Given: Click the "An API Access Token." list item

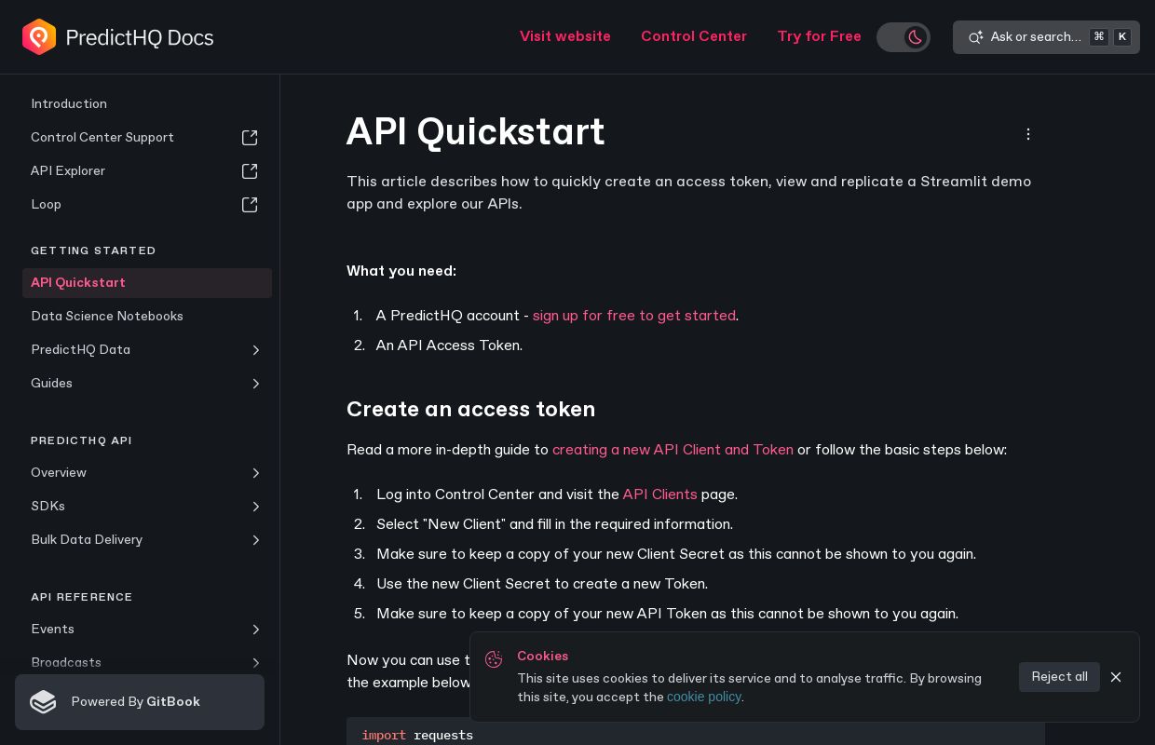Looking at the screenshot, I should (449, 345).
